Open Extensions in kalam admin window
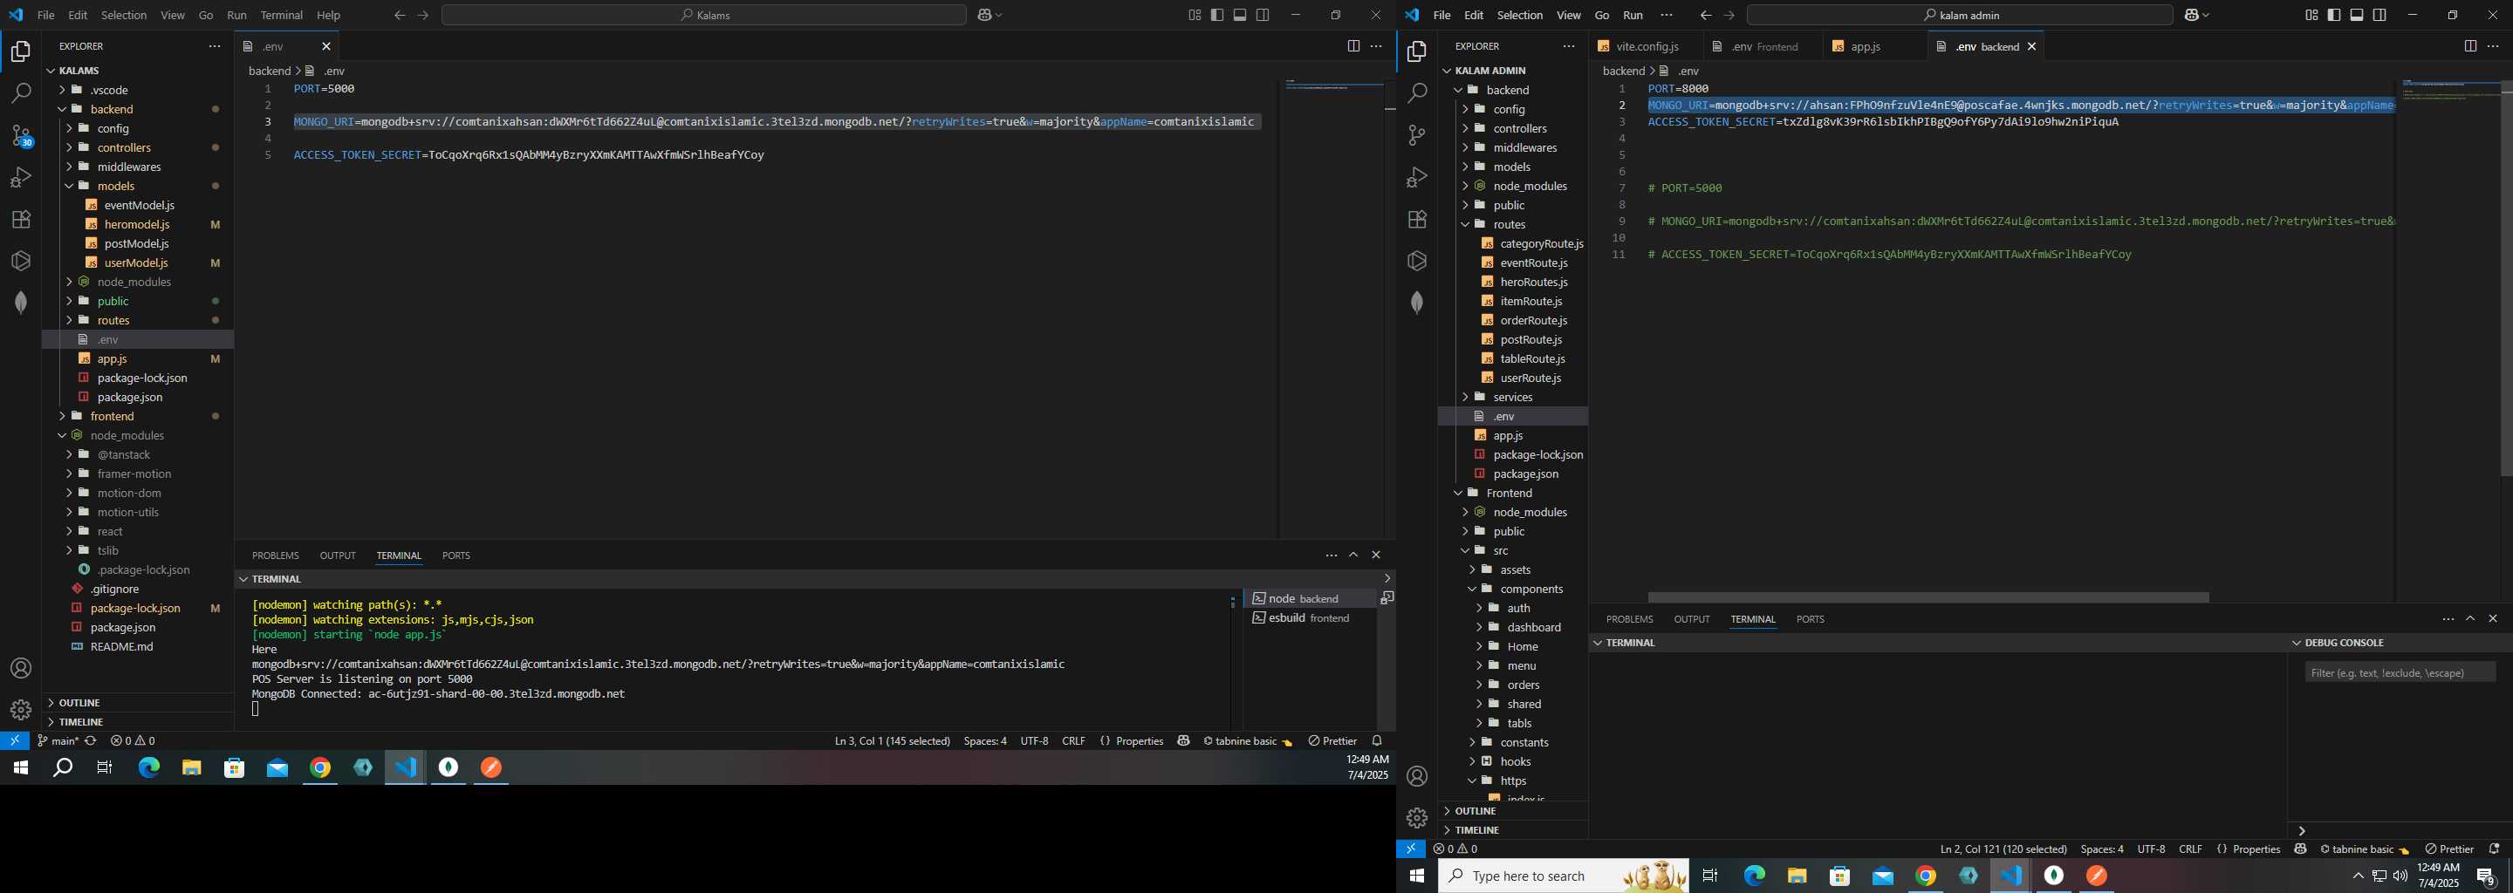Viewport: 2513px width, 893px height. pos(1416,220)
